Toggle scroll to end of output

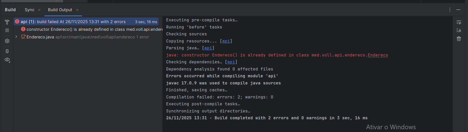tap(459, 30)
